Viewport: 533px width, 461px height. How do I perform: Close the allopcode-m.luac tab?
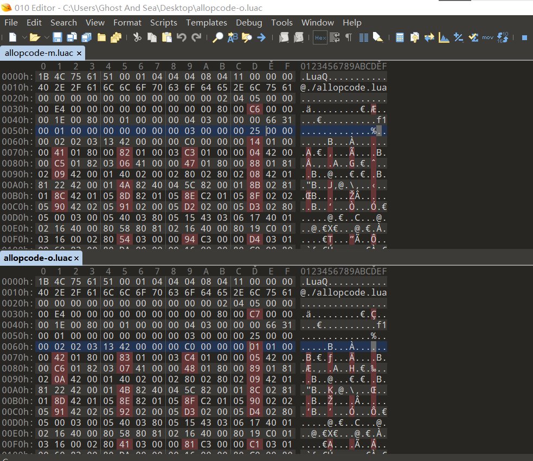click(x=79, y=53)
